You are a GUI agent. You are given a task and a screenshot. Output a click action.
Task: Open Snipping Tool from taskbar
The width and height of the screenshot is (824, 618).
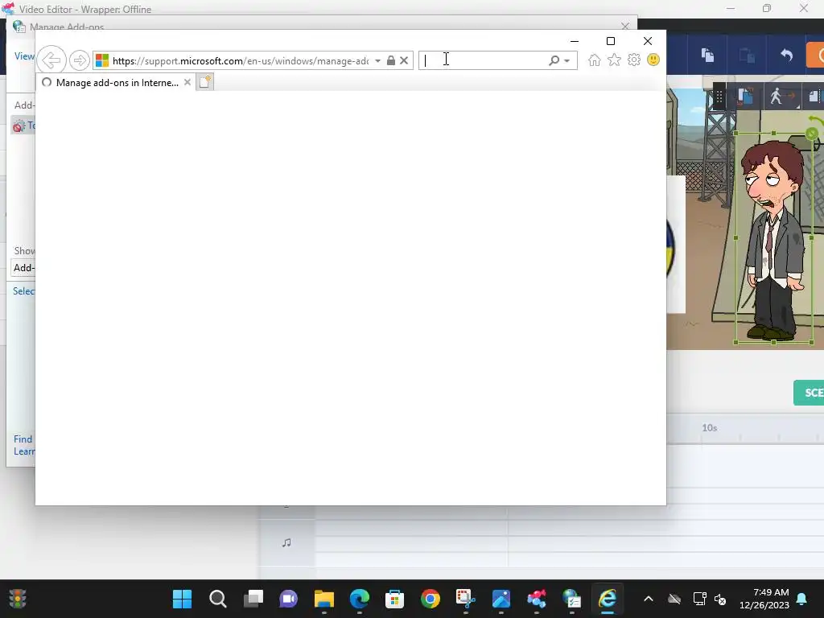tap(466, 599)
